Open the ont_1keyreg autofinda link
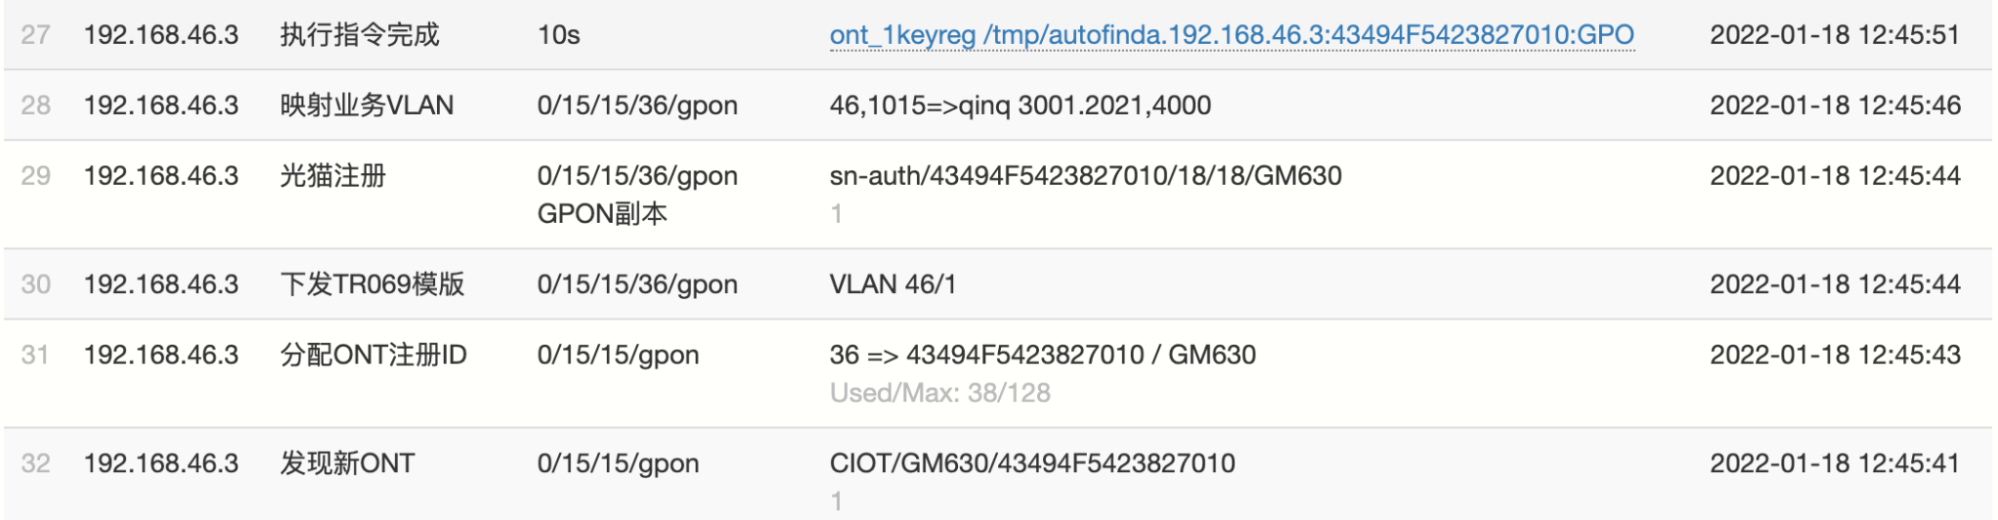 click(1231, 35)
